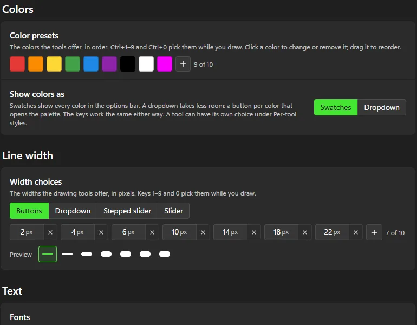Screen dimensions: 417x325
Task: Select the fourth line width preview
Action: point(106,254)
